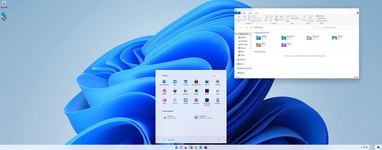Switch to the View ribbon tab
The image size is (382, 150).
[256, 13]
